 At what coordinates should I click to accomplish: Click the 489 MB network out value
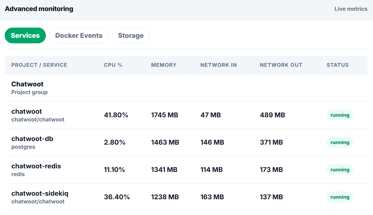(272, 115)
